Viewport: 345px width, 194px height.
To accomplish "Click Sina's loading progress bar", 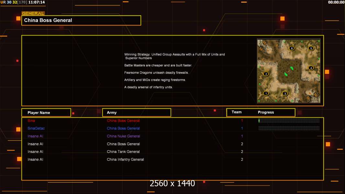I will pos(289,120).
